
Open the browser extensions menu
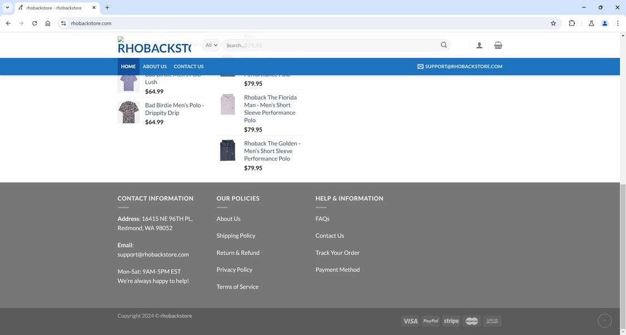point(572,23)
